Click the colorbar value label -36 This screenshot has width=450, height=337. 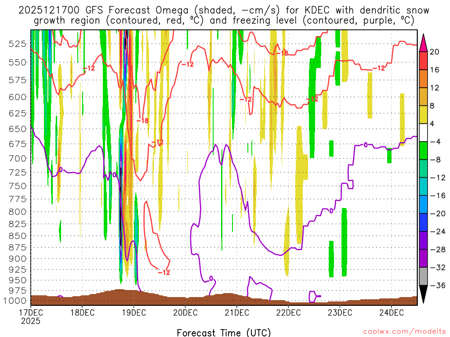point(438,285)
